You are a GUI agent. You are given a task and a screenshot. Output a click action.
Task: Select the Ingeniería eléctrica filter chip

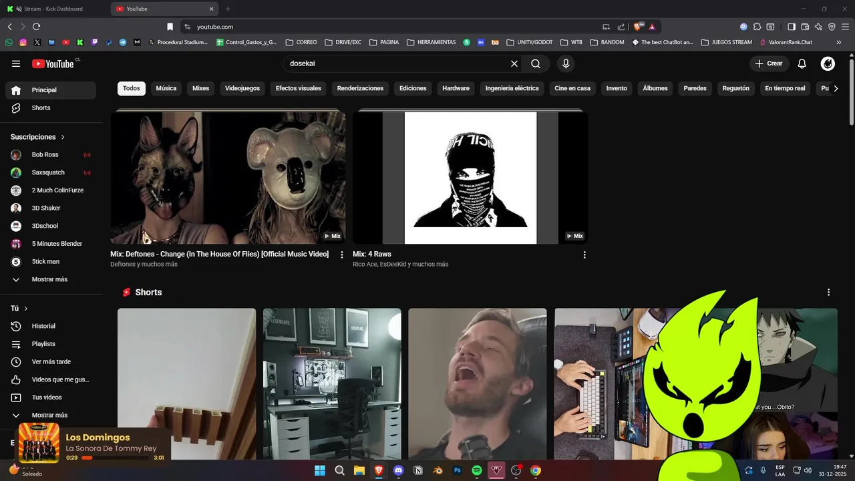coord(512,88)
